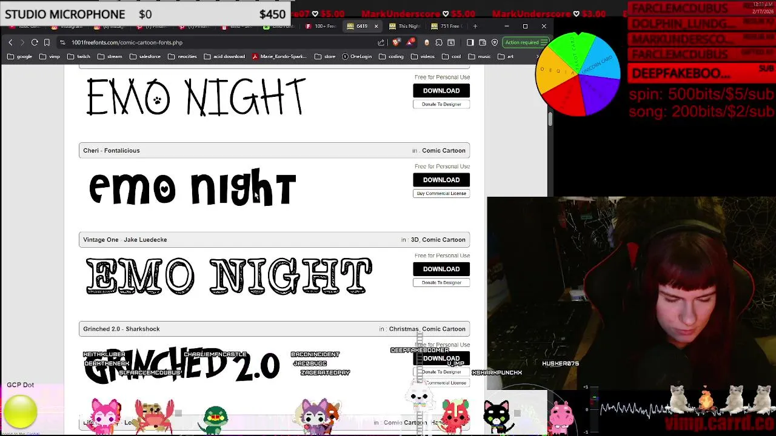Click the colorful spin wheel on stream overlay
This screenshot has width=776, height=436.
click(578, 74)
